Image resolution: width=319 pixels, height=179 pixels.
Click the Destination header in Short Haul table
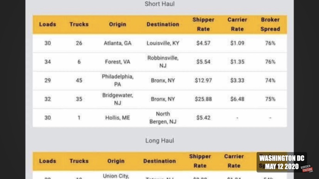click(163, 24)
